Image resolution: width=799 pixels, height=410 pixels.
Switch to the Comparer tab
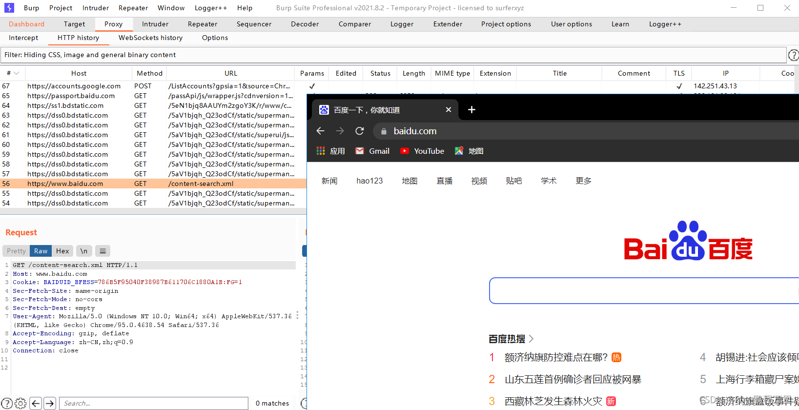355,24
